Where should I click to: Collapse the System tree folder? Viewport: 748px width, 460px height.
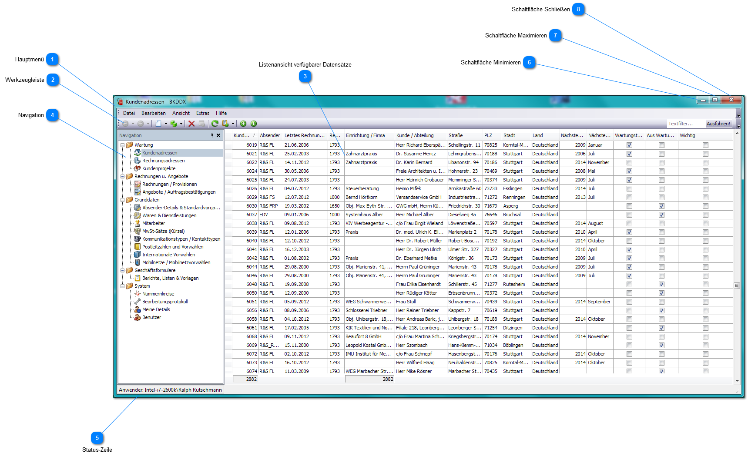tap(123, 286)
